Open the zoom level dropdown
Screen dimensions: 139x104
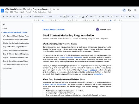[x=28, y=17]
